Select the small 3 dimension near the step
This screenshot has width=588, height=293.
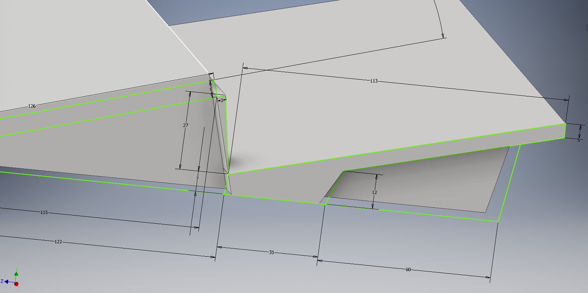click(222, 100)
